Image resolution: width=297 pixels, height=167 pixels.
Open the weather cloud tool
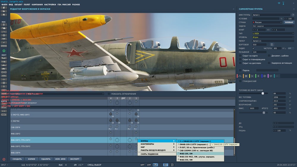tap(4, 28)
